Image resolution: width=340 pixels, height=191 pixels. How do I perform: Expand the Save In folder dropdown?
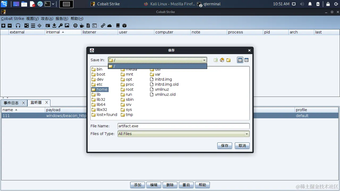204,60
